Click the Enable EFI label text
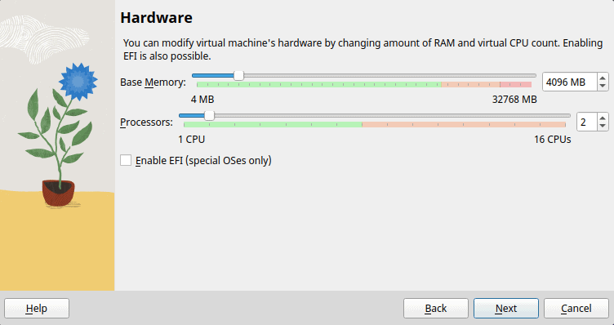The height and width of the screenshot is (325, 614). tap(203, 161)
